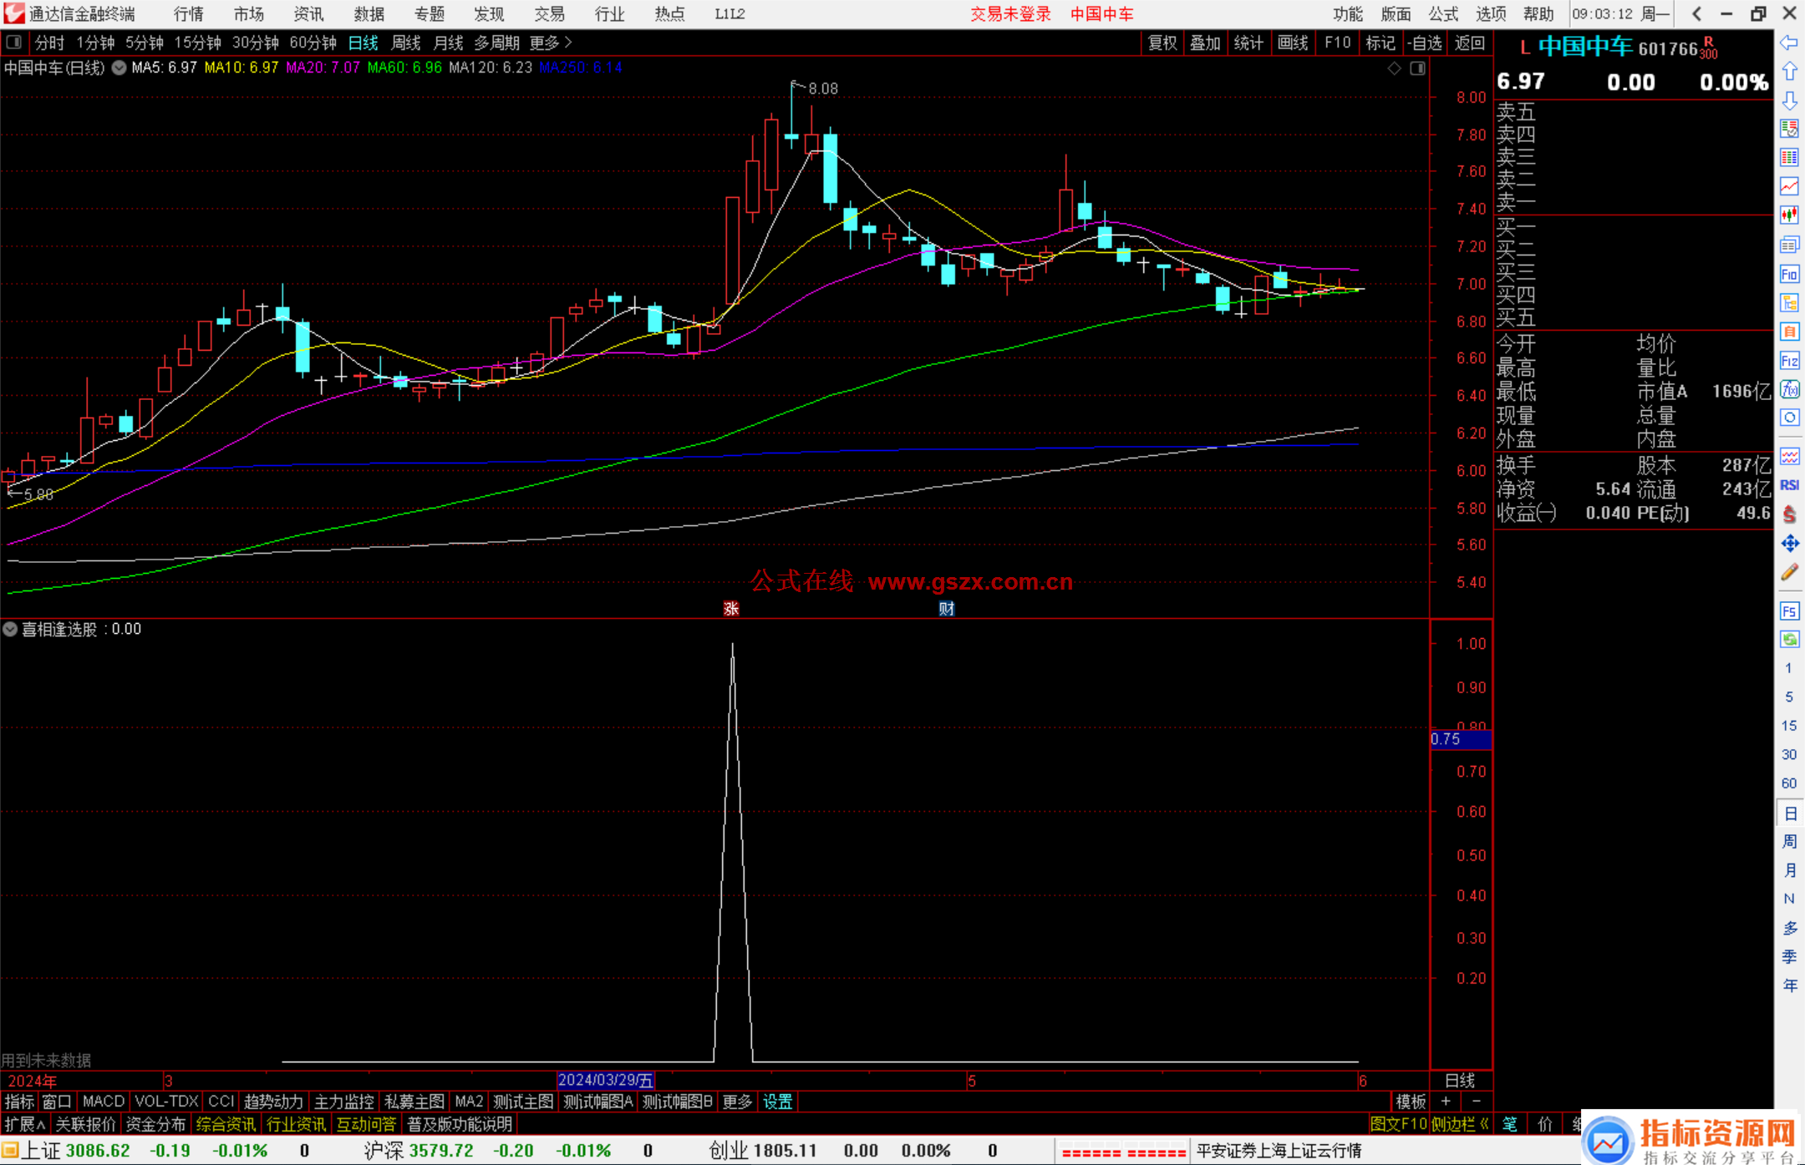Image resolution: width=1805 pixels, height=1165 pixels.
Task: Select quarterly 季 period in right sidebar
Action: click(x=1789, y=957)
